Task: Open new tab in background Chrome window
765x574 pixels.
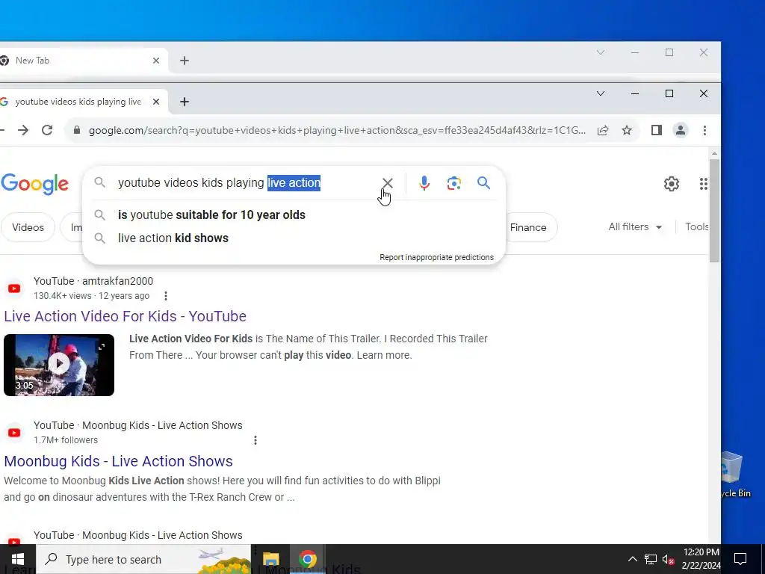Action: tap(185, 61)
